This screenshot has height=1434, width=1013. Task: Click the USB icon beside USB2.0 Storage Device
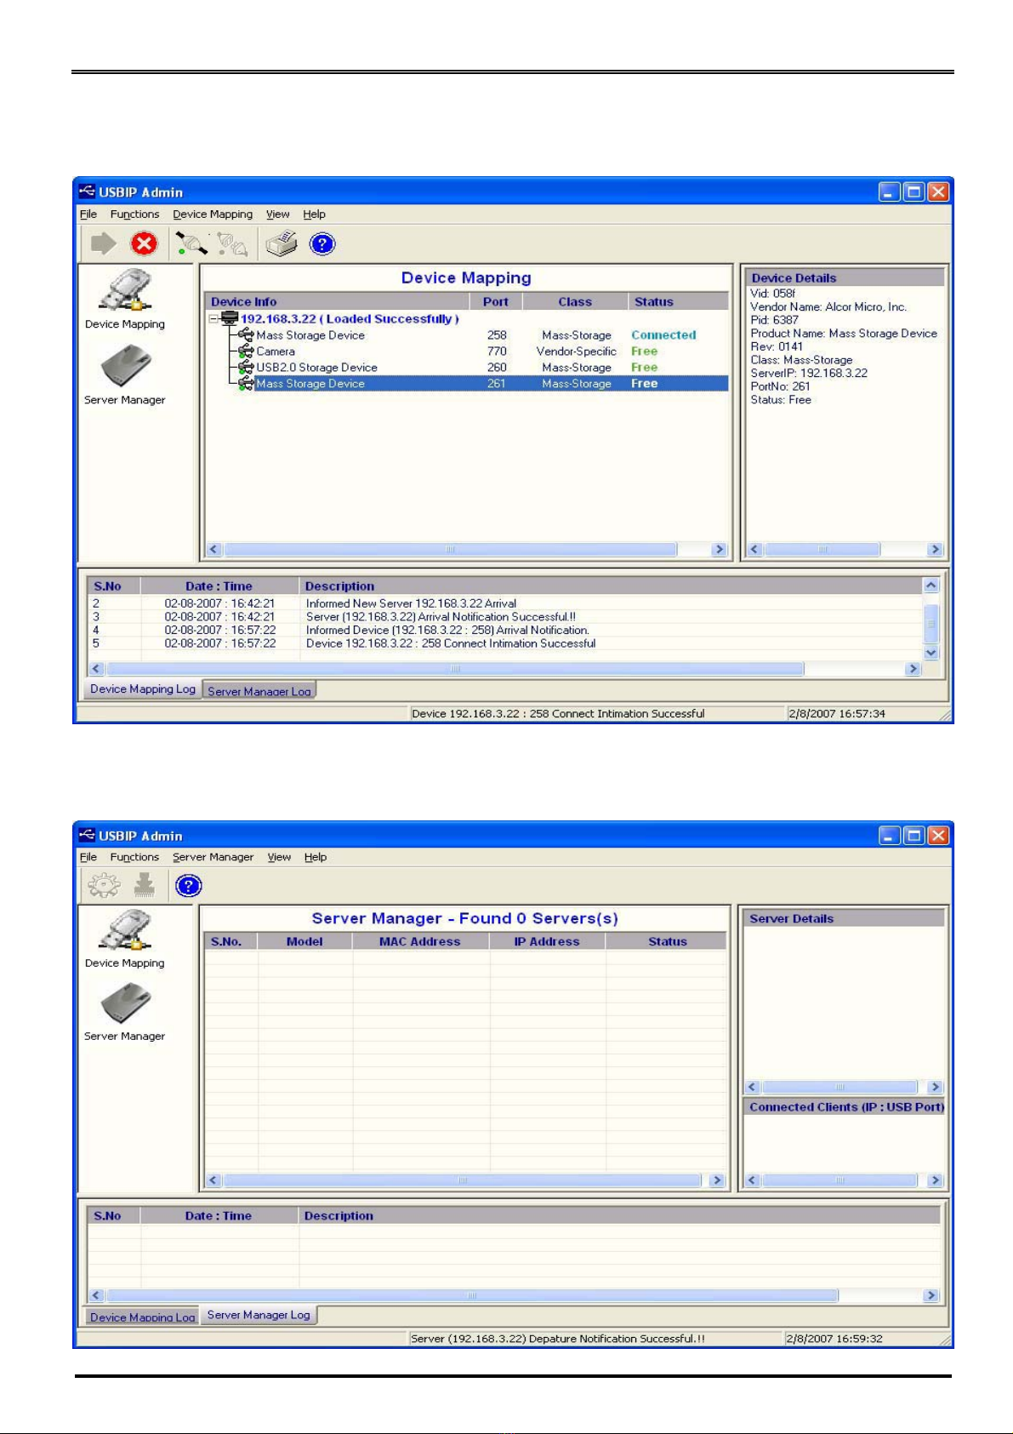(x=246, y=367)
